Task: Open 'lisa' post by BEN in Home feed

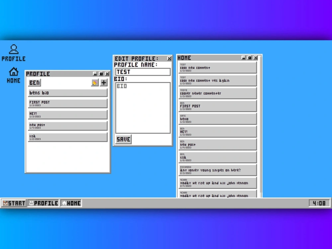Action: click(x=218, y=157)
